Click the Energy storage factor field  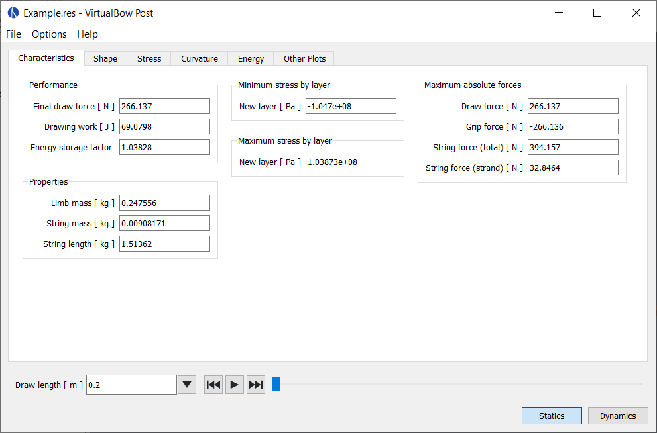[164, 147]
